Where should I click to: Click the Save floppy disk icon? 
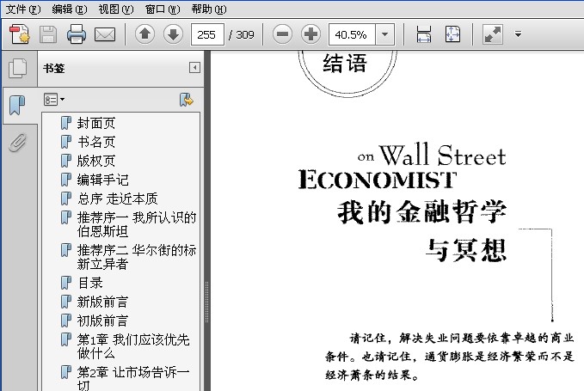point(48,34)
